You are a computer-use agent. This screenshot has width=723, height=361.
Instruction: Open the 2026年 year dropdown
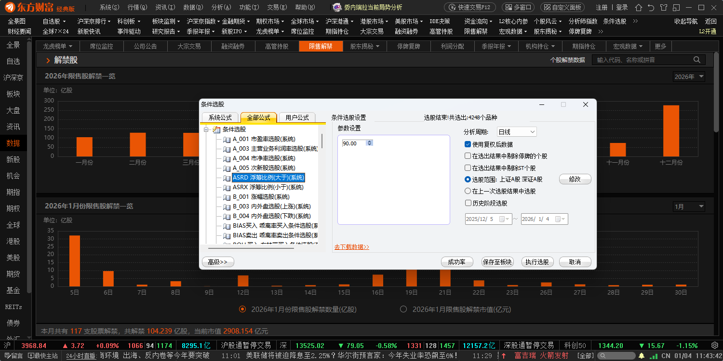[x=689, y=77]
